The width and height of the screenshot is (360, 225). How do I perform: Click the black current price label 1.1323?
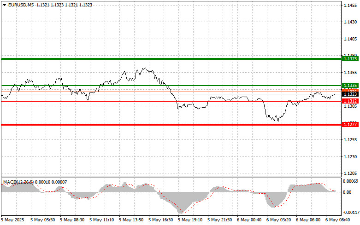click(350, 94)
